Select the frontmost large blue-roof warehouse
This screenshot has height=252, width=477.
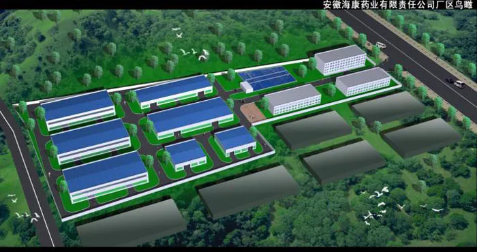105,177
